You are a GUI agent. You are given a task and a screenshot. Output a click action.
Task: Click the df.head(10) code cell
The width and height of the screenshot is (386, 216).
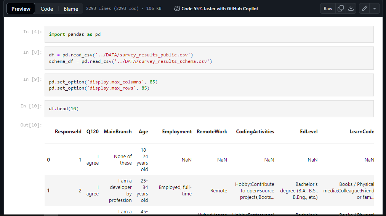tap(209, 109)
